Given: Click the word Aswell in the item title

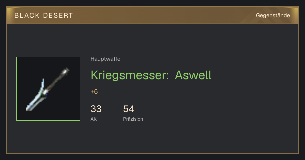Looking at the screenshot, I should [193, 75].
